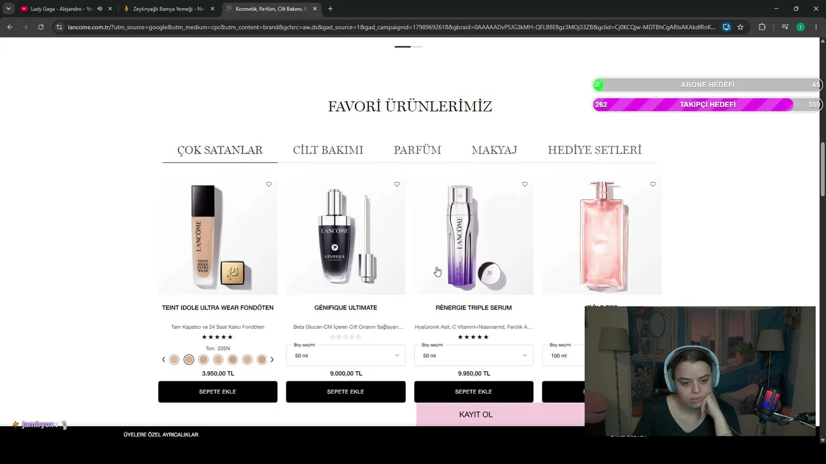This screenshot has height=464, width=826.
Task: Open media controls icon in toolbar
Action: coord(785,27)
